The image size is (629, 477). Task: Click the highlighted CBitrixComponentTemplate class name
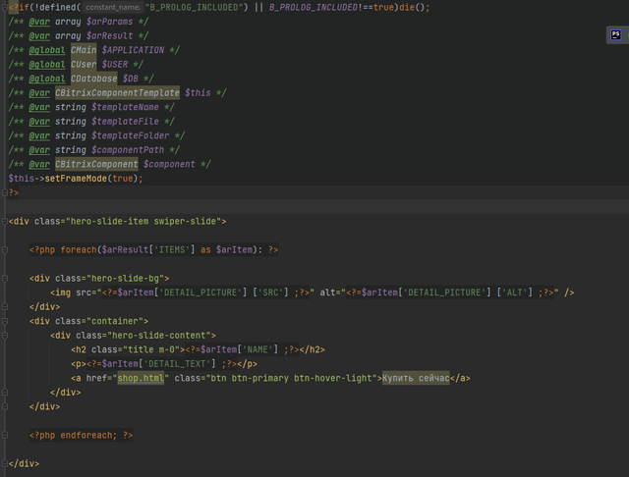117,93
